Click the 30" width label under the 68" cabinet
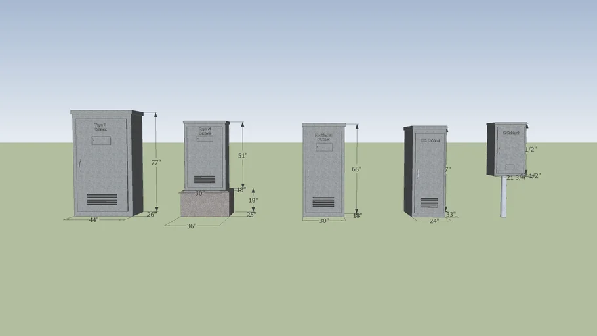 [x=324, y=221]
